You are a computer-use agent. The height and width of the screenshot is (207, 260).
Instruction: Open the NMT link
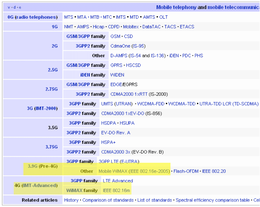click(69, 27)
